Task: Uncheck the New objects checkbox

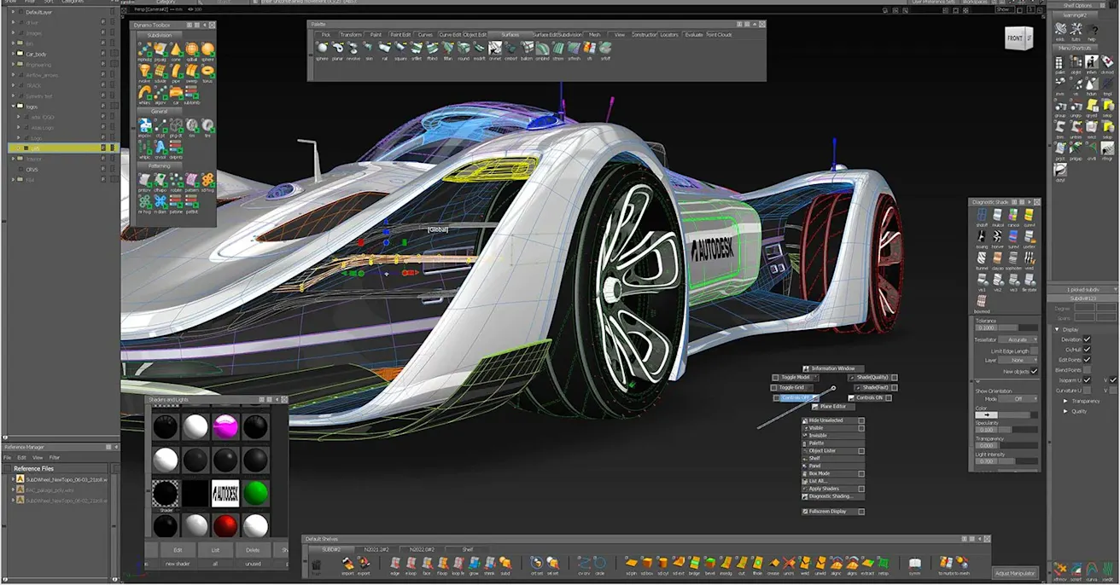Action: pos(1034,371)
